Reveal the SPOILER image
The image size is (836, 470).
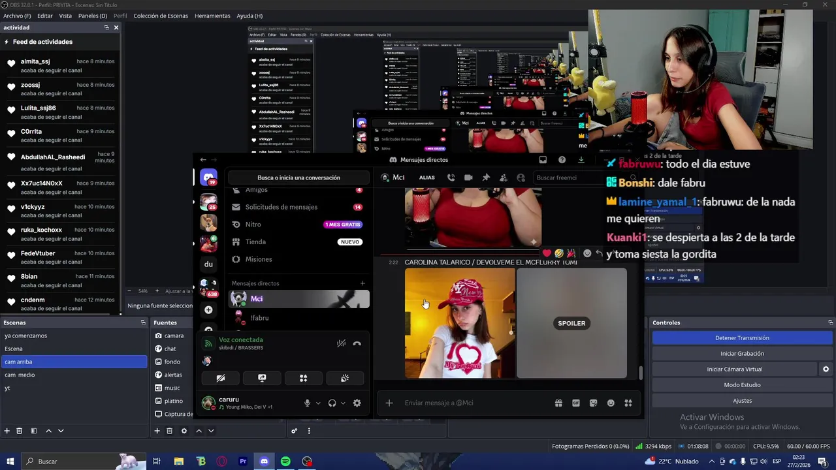pos(571,323)
